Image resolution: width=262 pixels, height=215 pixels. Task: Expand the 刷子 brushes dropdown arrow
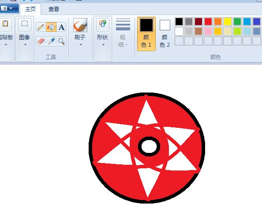coord(81,45)
